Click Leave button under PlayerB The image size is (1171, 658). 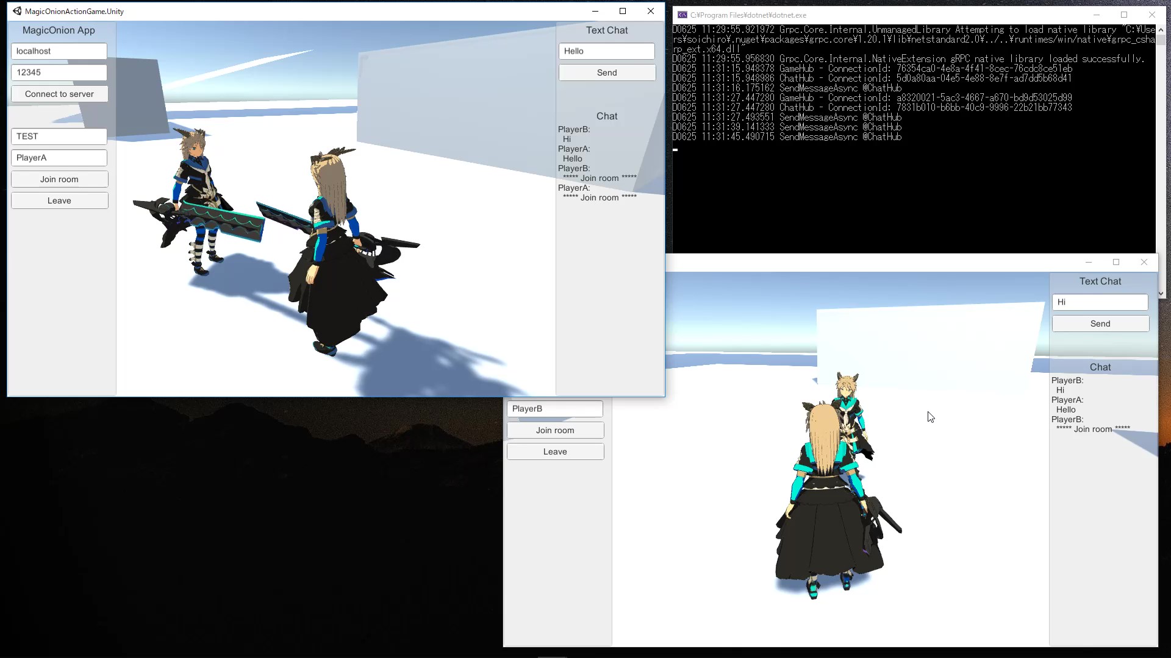pyautogui.click(x=555, y=451)
